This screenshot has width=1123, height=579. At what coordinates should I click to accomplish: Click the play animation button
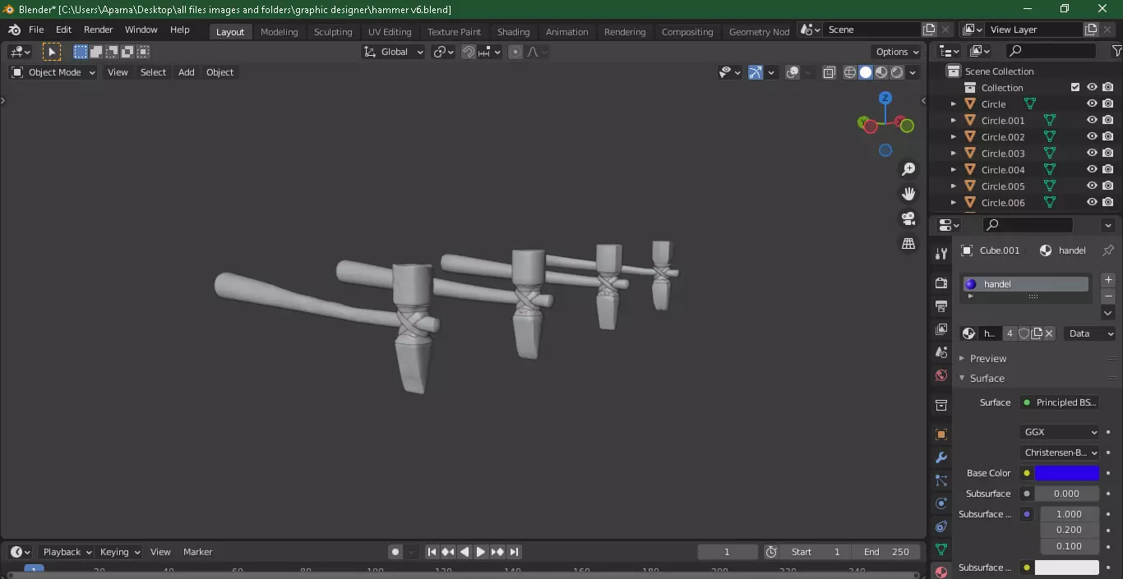pos(481,552)
